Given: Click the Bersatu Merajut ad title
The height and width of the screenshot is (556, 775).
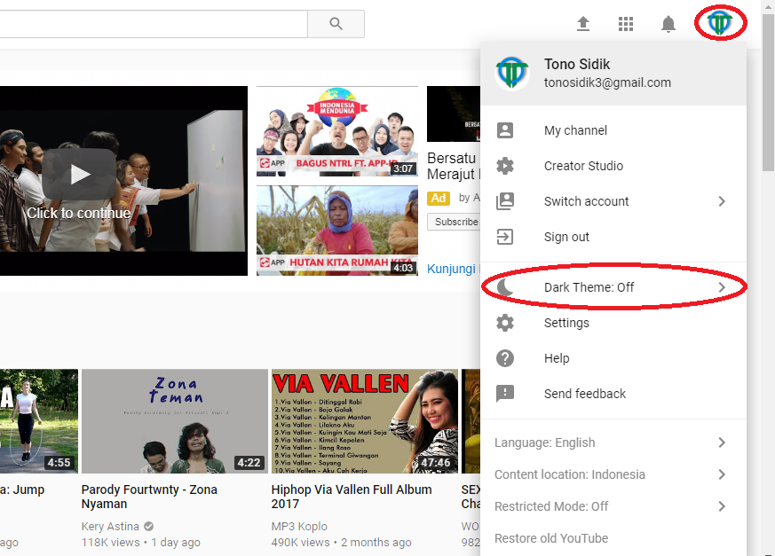Looking at the screenshot, I should tap(454, 166).
